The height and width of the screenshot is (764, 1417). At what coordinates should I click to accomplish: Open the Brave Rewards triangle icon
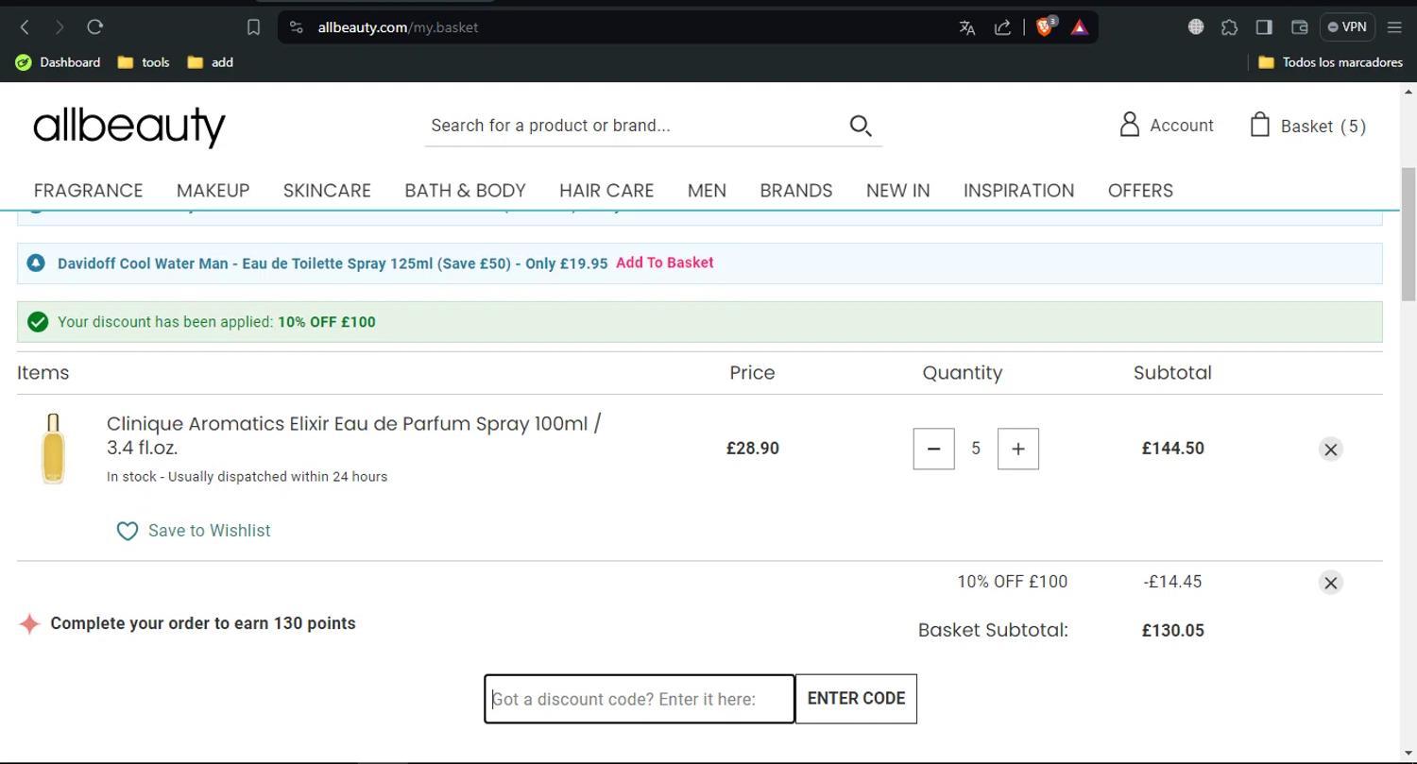[x=1079, y=27]
